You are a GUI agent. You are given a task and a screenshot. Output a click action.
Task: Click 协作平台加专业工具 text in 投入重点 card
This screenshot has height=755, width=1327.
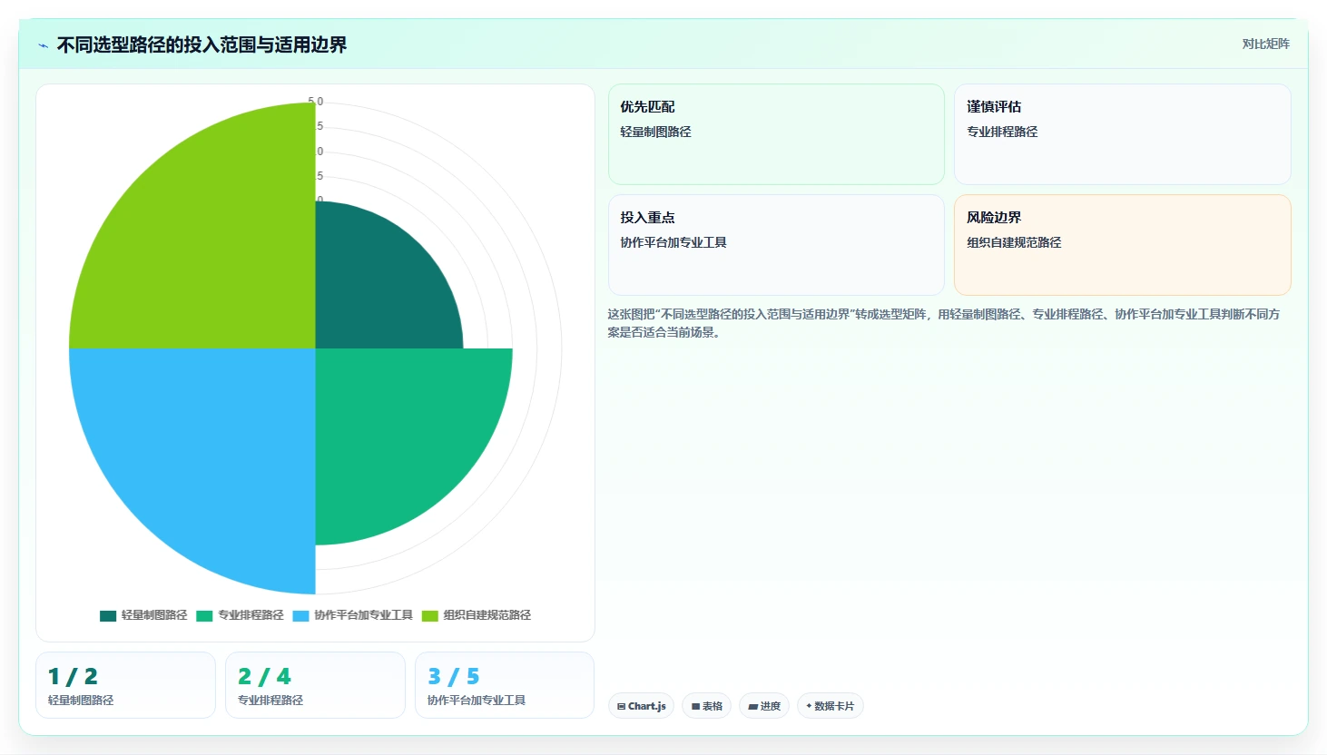click(673, 242)
